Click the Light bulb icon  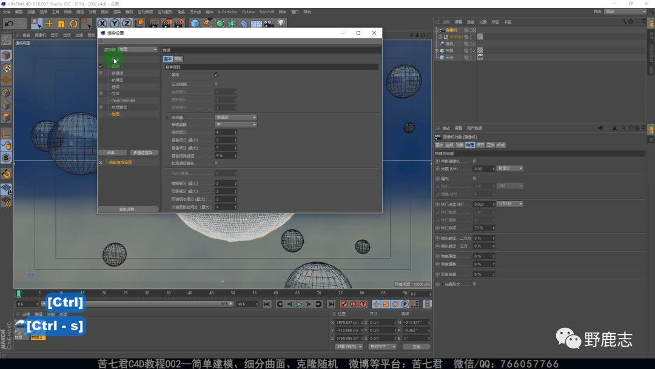click(x=281, y=23)
